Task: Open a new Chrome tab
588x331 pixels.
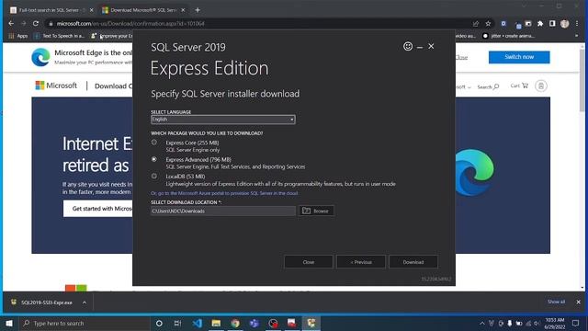Action: (x=198, y=10)
